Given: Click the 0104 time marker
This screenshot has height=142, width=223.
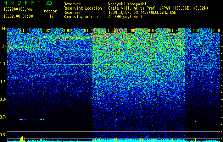Looking at the screenshot, I should coord(88,31).
